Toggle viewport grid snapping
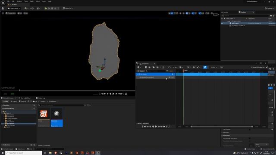Viewport: 276px width, 155px height. (187, 13)
